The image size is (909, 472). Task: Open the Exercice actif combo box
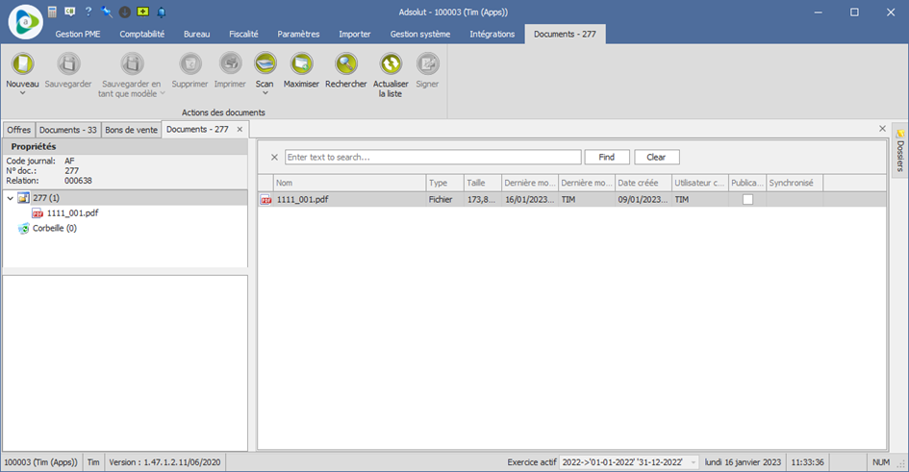(628, 462)
